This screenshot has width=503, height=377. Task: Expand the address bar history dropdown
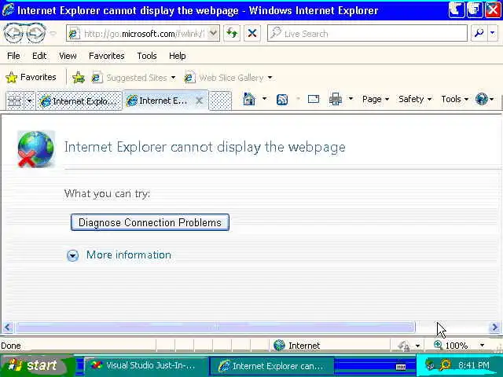[x=213, y=33]
